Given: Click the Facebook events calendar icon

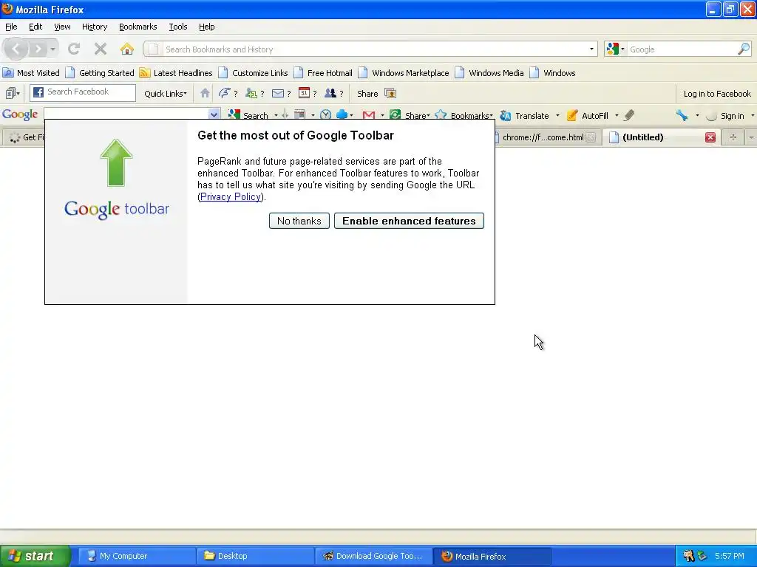Looking at the screenshot, I should [x=304, y=93].
